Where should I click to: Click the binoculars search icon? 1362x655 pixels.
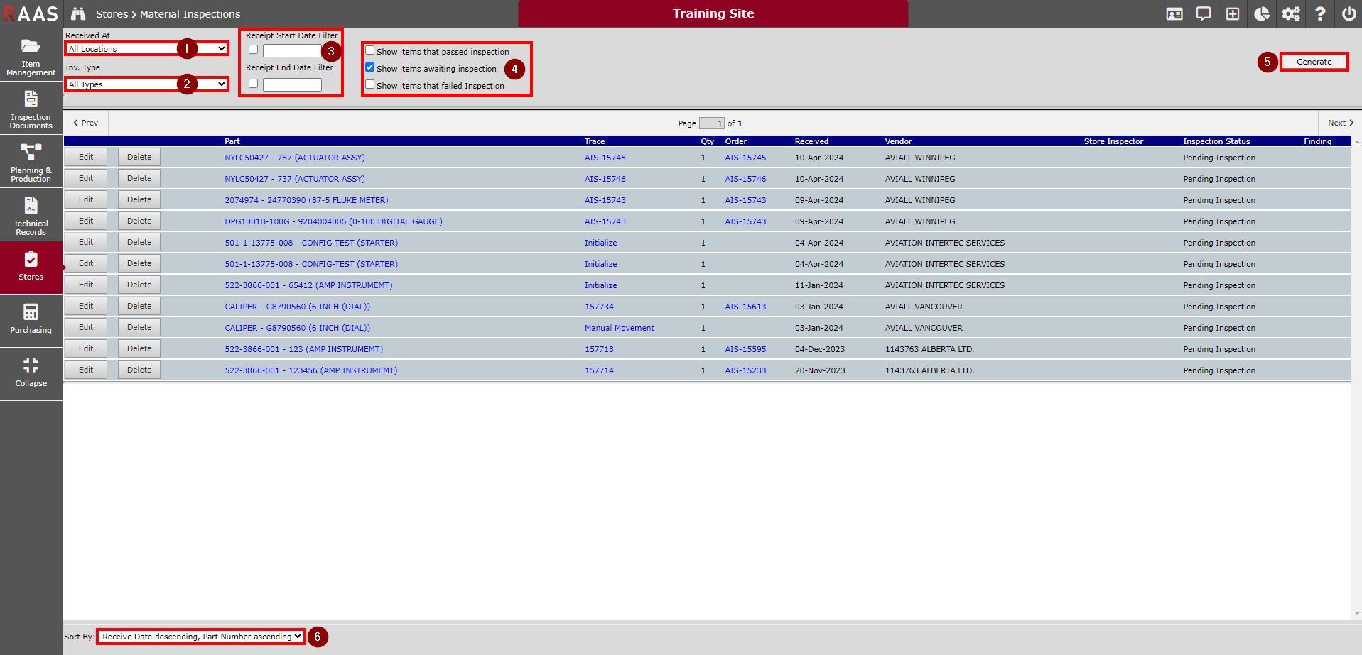coord(78,14)
